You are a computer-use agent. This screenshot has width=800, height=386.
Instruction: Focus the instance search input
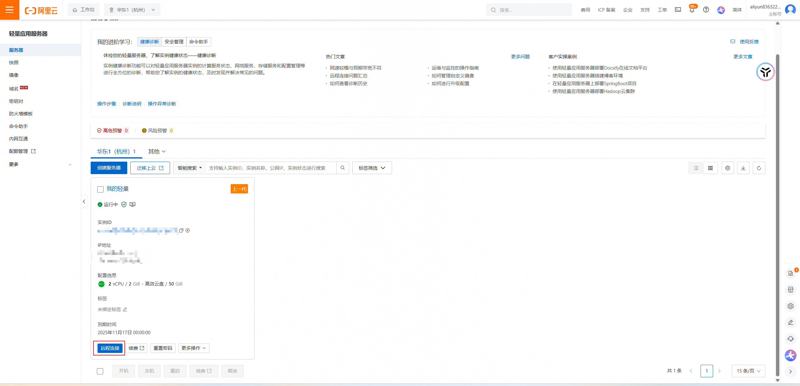pos(271,168)
